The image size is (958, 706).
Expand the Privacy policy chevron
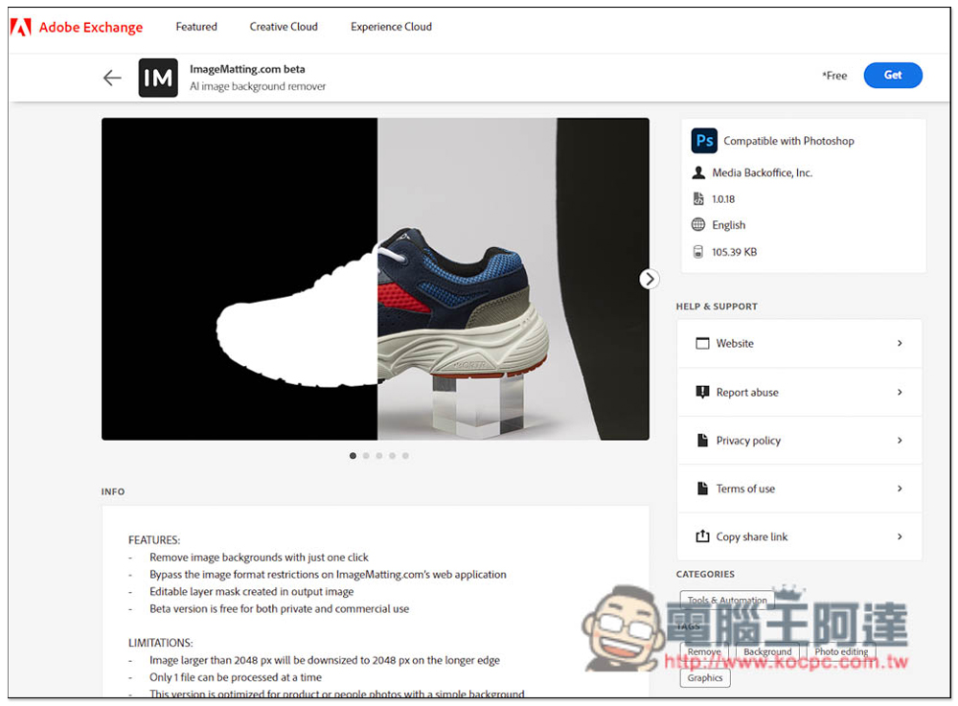[x=900, y=441]
